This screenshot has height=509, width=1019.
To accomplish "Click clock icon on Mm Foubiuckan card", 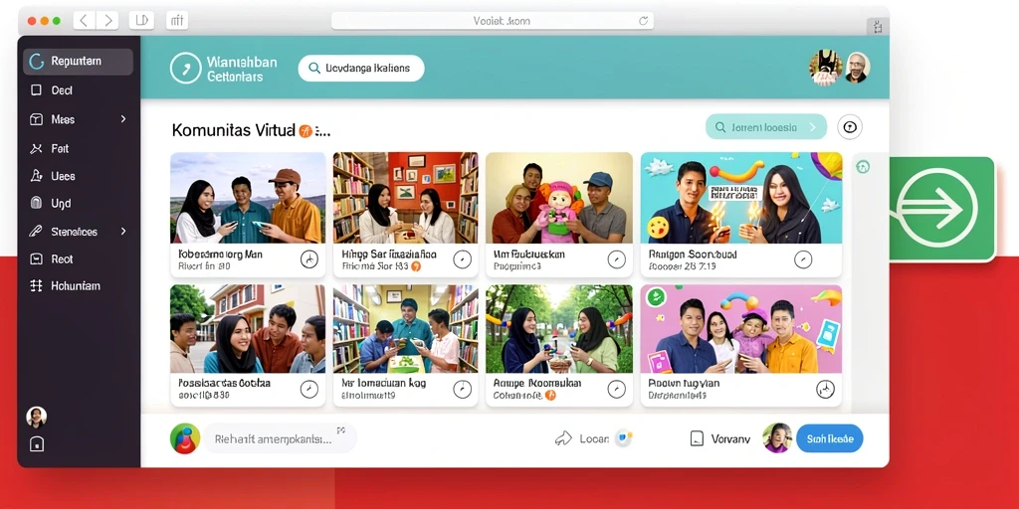I will (x=616, y=259).
